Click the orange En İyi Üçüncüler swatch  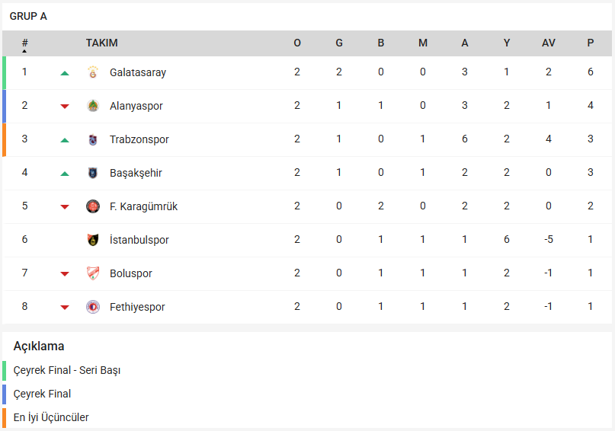tap(4, 417)
